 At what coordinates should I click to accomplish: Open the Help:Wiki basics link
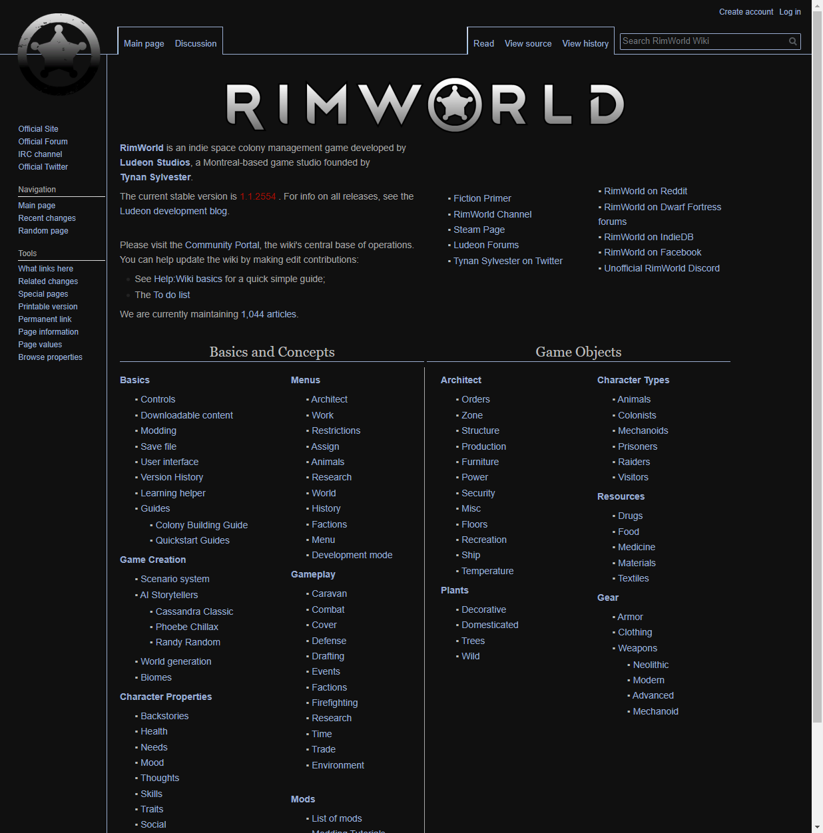188,279
